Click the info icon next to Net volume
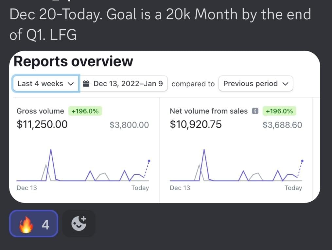This screenshot has height=250, width=332. (255, 111)
